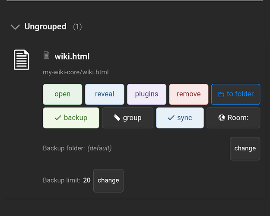Open the wiki with the open button
This screenshot has height=216, width=270.
click(63, 94)
